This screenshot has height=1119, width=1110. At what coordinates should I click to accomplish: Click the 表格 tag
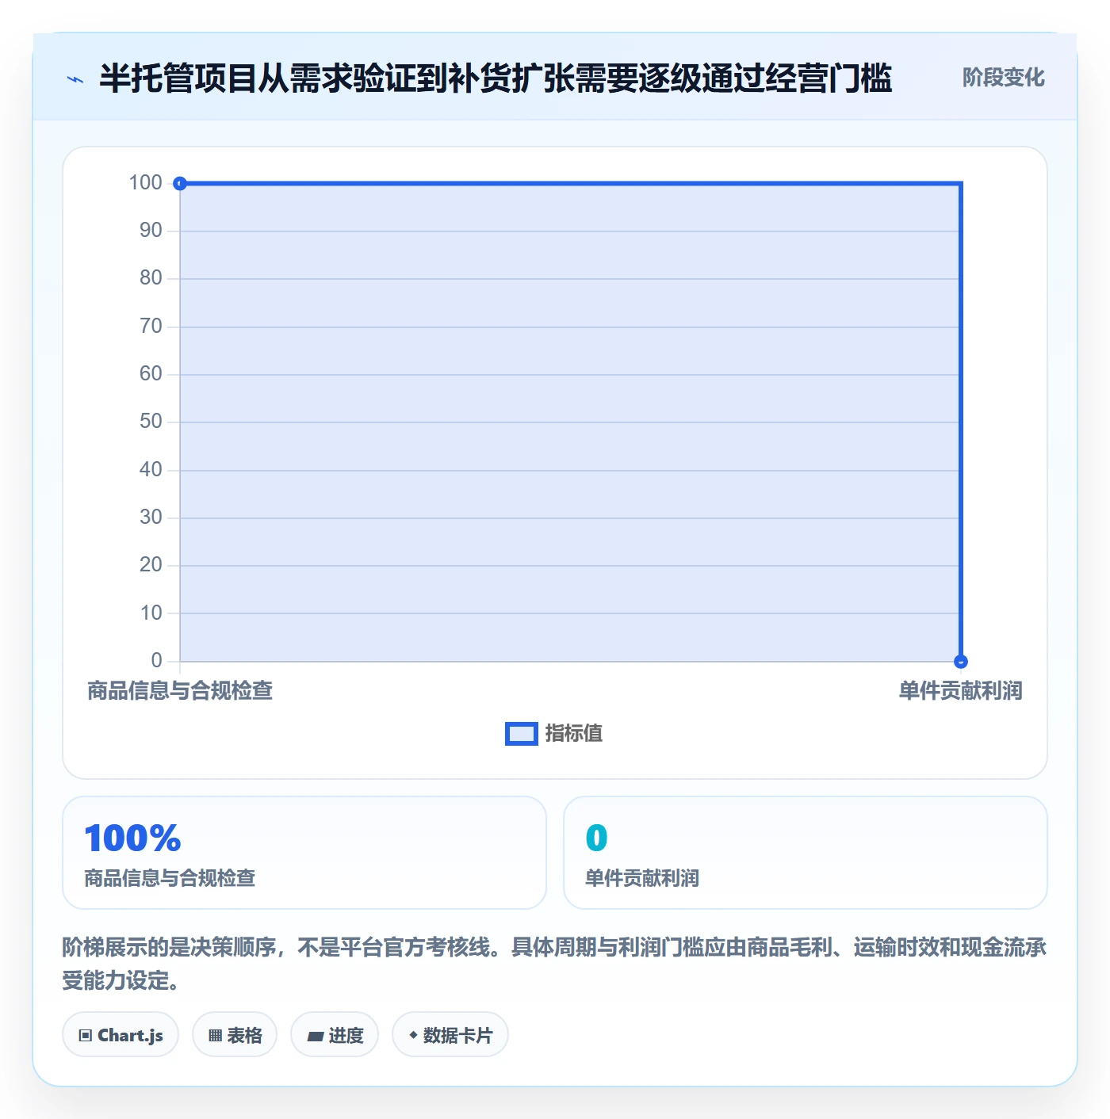(235, 1035)
